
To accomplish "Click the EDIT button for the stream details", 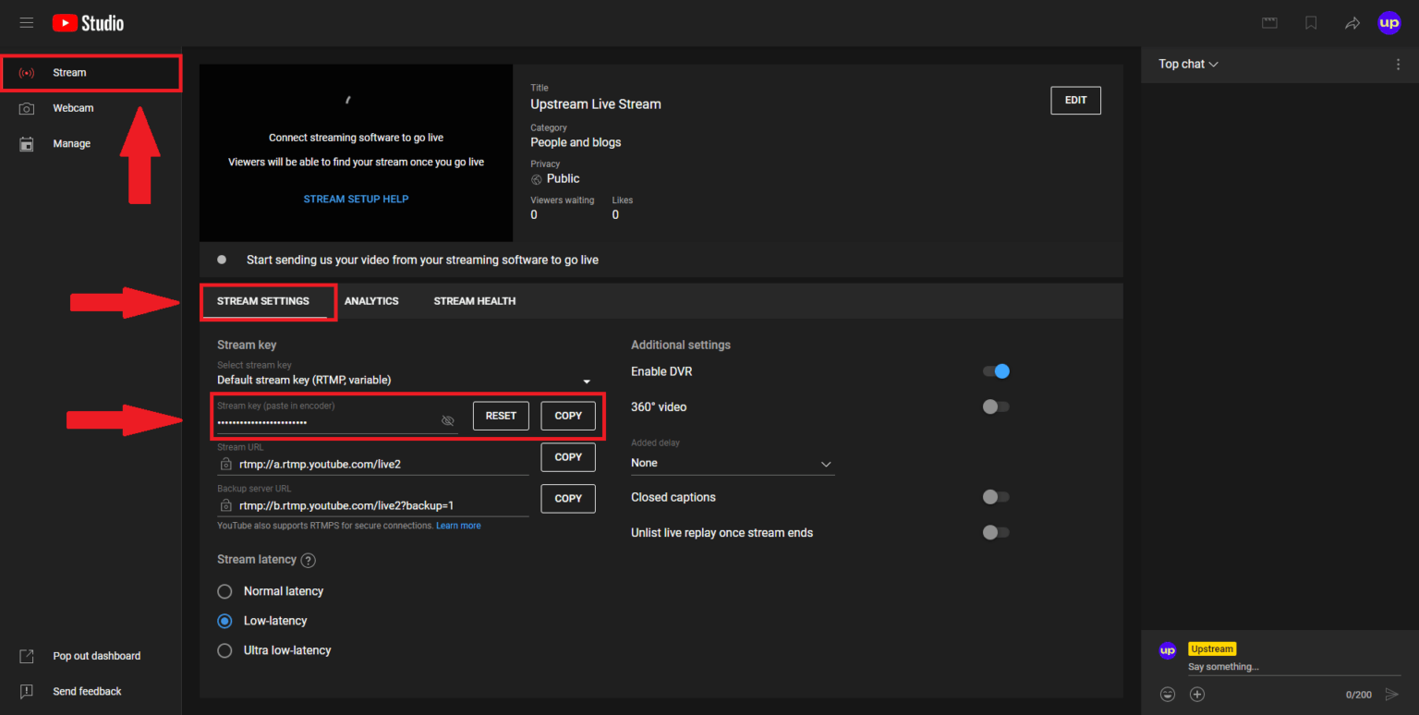I will (1074, 100).
